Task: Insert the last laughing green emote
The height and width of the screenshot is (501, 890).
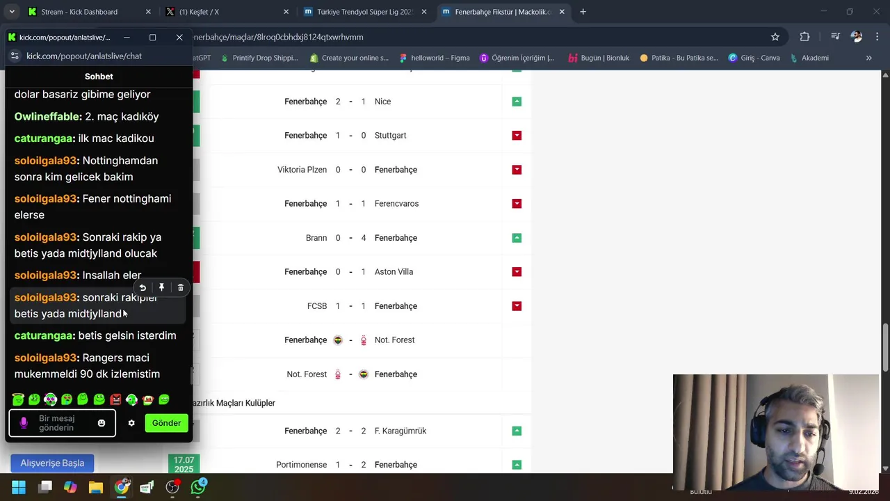Action: tap(164, 399)
